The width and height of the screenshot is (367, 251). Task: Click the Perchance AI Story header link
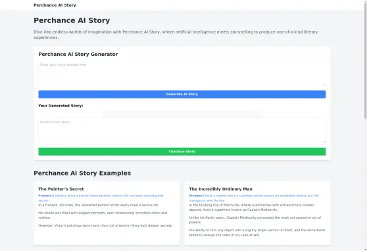tap(55, 5)
